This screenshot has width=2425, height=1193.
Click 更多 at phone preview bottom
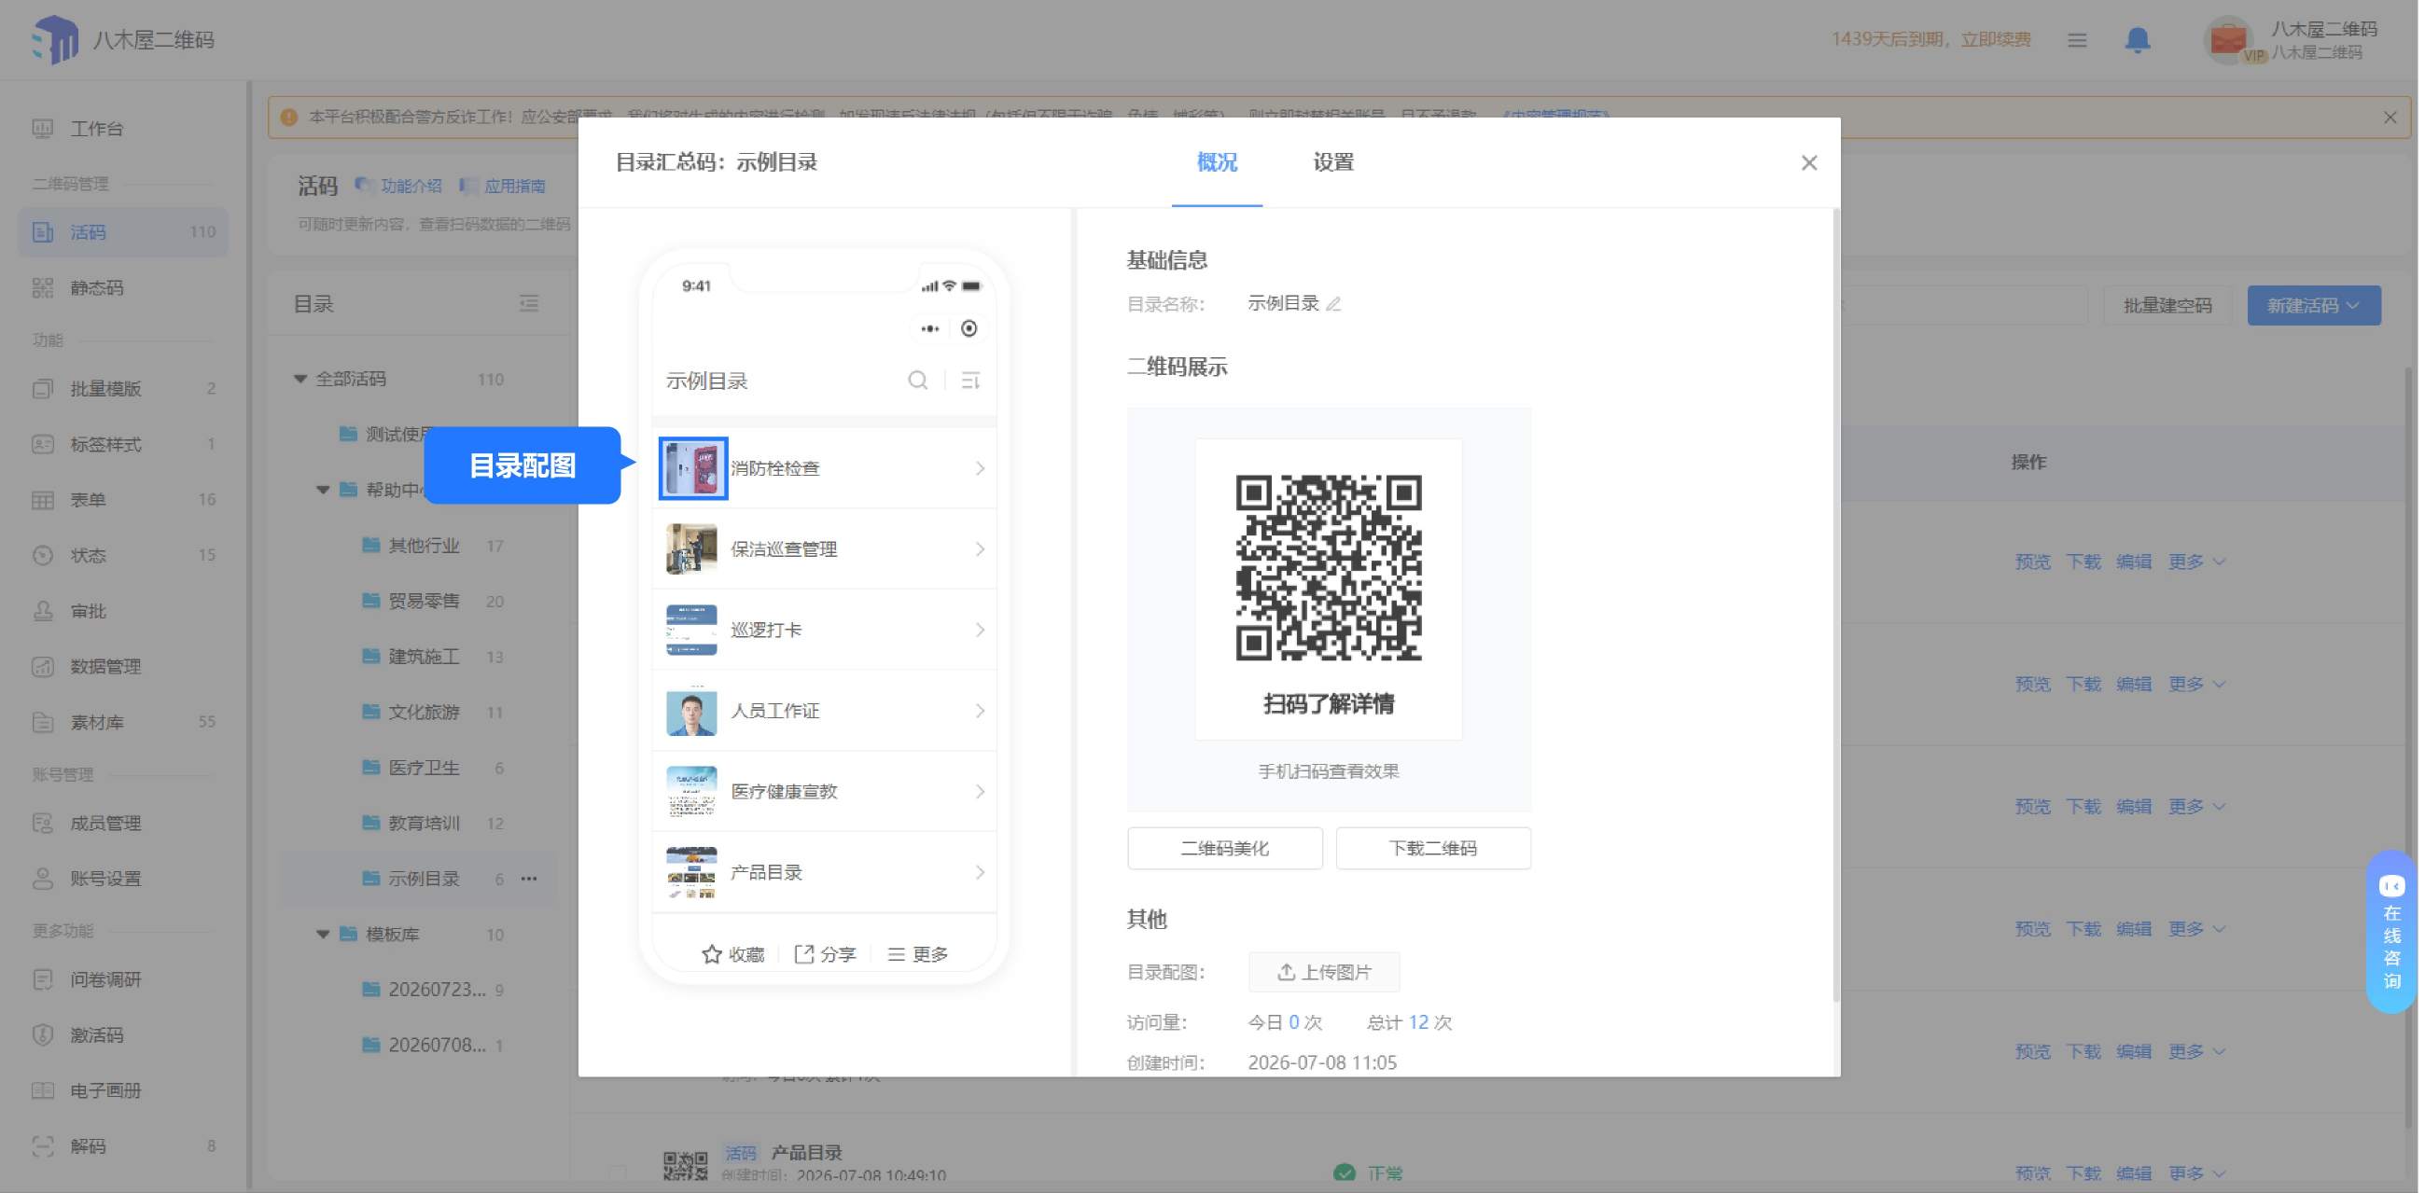point(918,954)
